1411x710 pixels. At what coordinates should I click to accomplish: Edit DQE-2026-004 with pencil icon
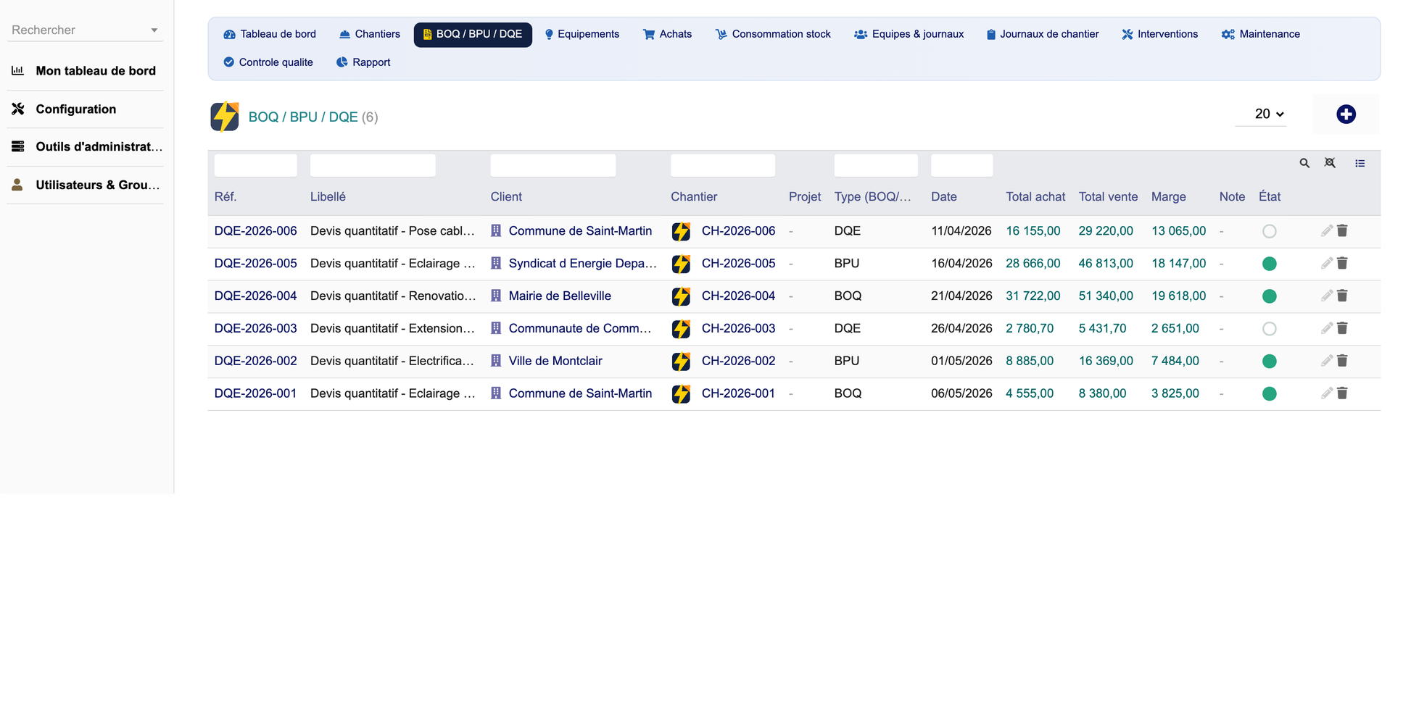point(1326,296)
